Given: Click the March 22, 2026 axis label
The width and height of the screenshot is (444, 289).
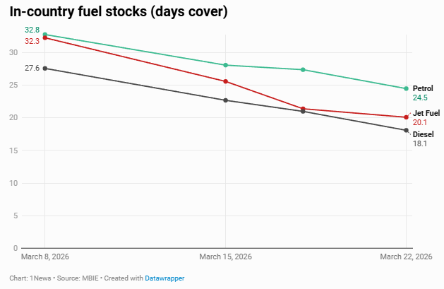Looking at the screenshot, I should click(x=404, y=256).
